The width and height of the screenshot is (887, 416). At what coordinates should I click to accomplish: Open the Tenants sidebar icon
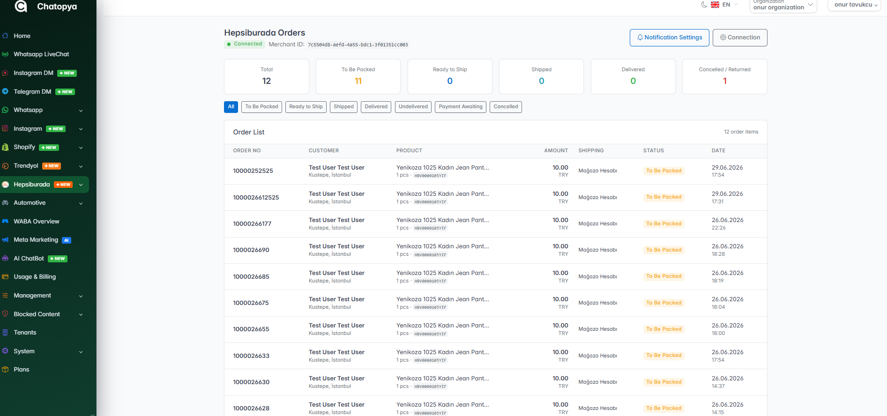coord(5,333)
